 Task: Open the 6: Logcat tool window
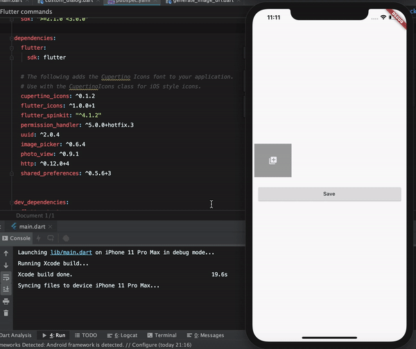[x=122, y=335]
